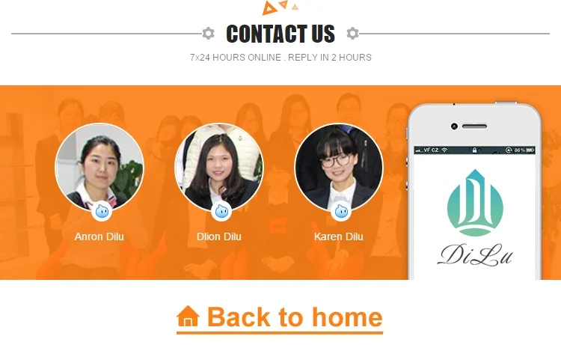Open the chat icon below Dlion Dilu
The width and height of the screenshot is (561, 345).
[221, 212]
